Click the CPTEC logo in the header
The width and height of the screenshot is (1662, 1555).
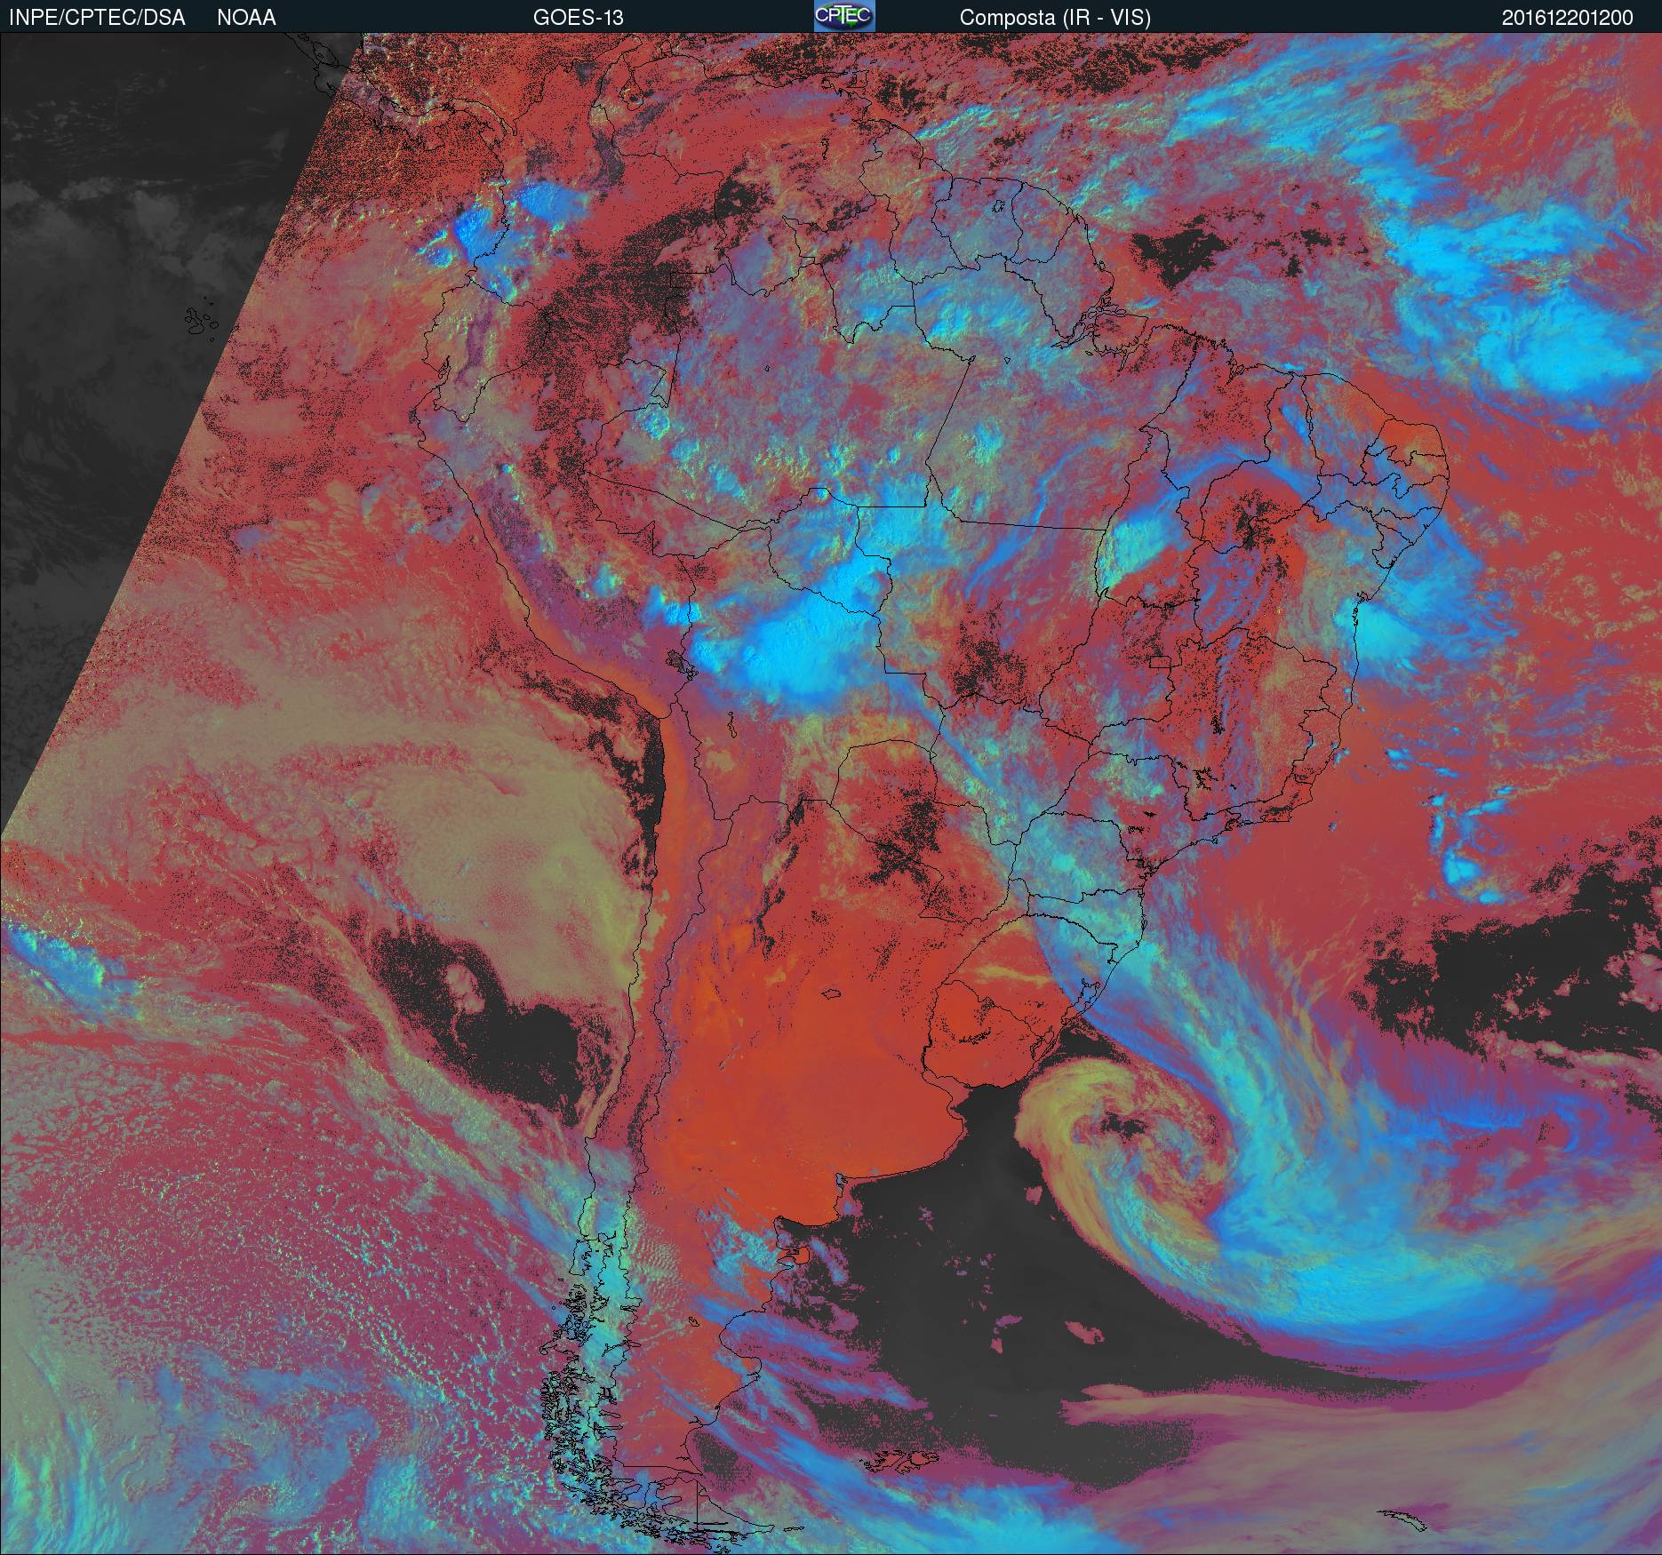pos(843,16)
